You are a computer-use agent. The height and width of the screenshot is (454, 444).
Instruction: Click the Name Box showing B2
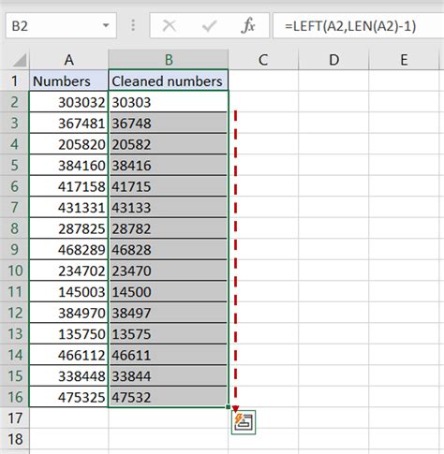point(61,25)
